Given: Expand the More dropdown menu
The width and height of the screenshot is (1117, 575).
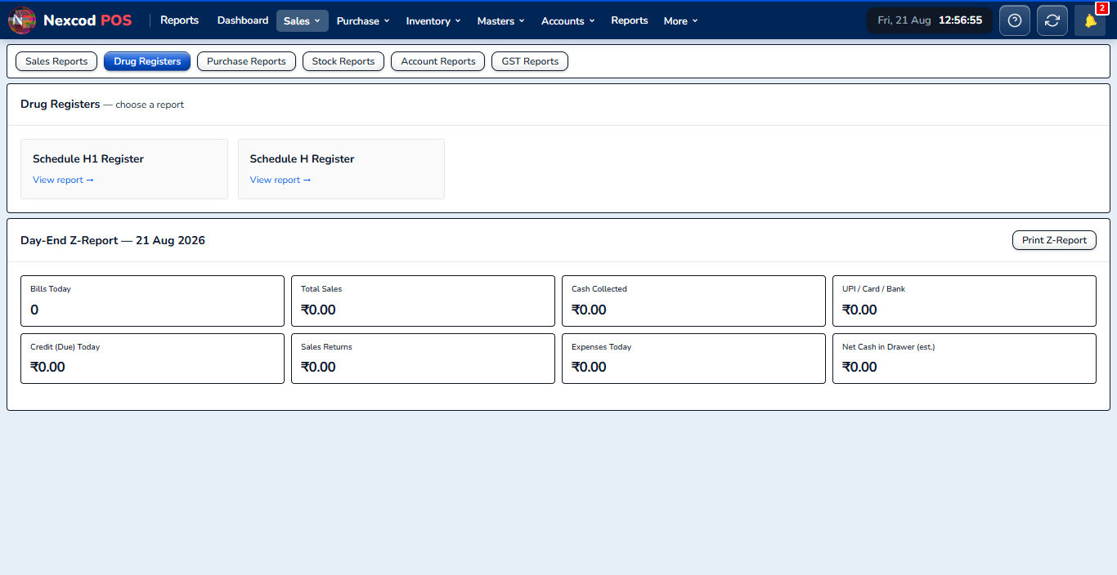Looking at the screenshot, I should pos(680,20).
